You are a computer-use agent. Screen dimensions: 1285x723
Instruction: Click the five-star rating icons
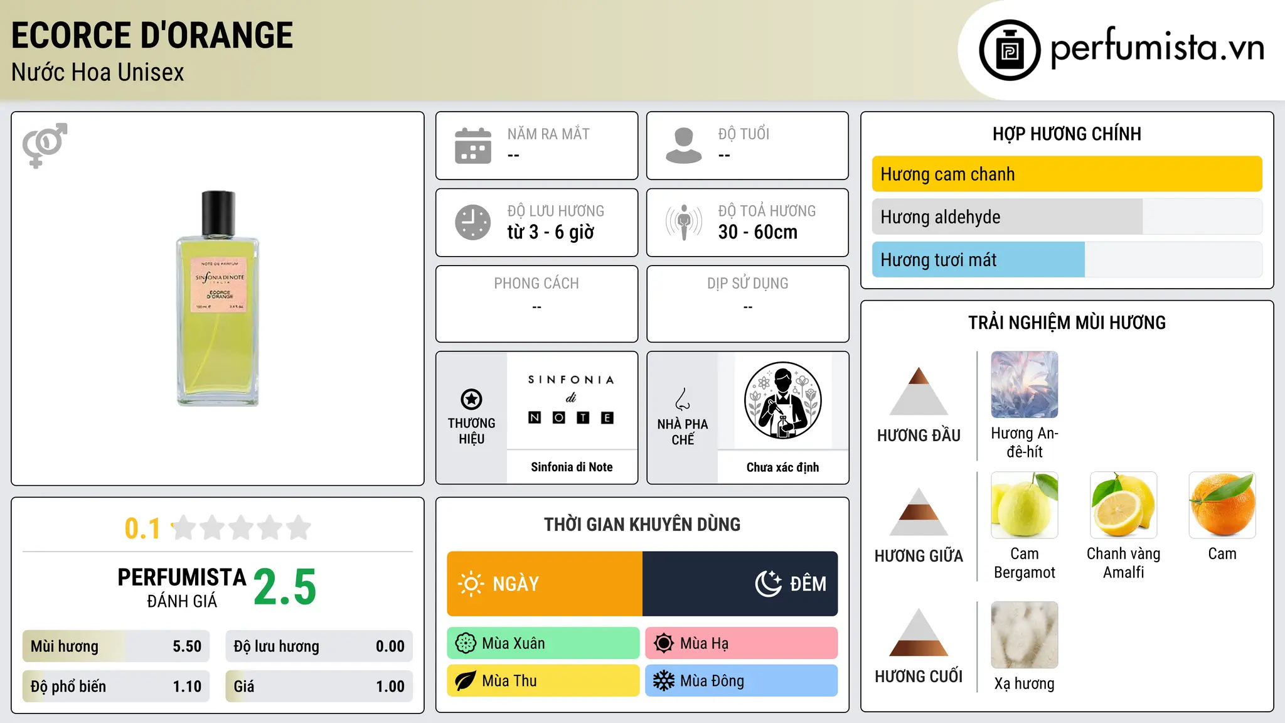tap(241, 528)
